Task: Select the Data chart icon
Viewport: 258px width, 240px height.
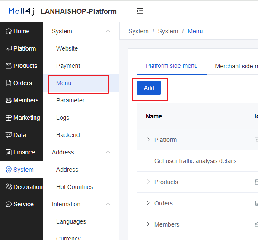Action: coord(9,135)
